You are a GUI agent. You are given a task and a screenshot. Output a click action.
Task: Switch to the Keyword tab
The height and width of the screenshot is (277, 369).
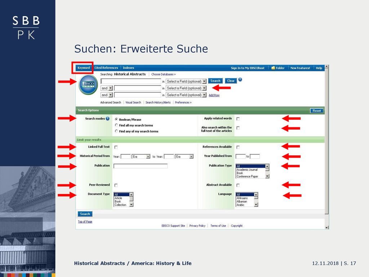(x=84, y=68)
